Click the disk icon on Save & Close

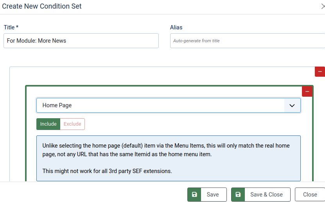[x=238, y=195]
